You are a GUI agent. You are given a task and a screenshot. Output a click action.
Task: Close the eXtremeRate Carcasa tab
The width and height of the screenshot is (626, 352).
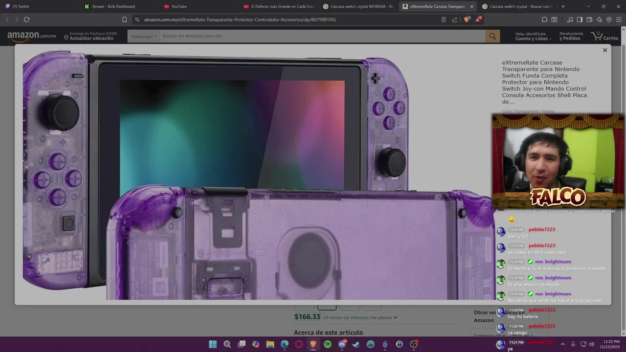[471, 6]
